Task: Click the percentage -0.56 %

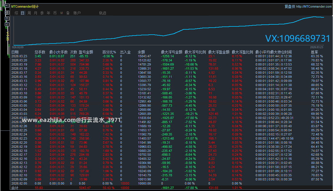Action: pos(108,56)
